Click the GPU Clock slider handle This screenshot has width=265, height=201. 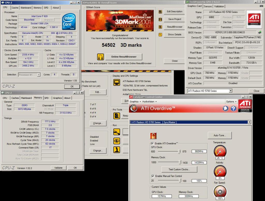(x=179, y=152)
